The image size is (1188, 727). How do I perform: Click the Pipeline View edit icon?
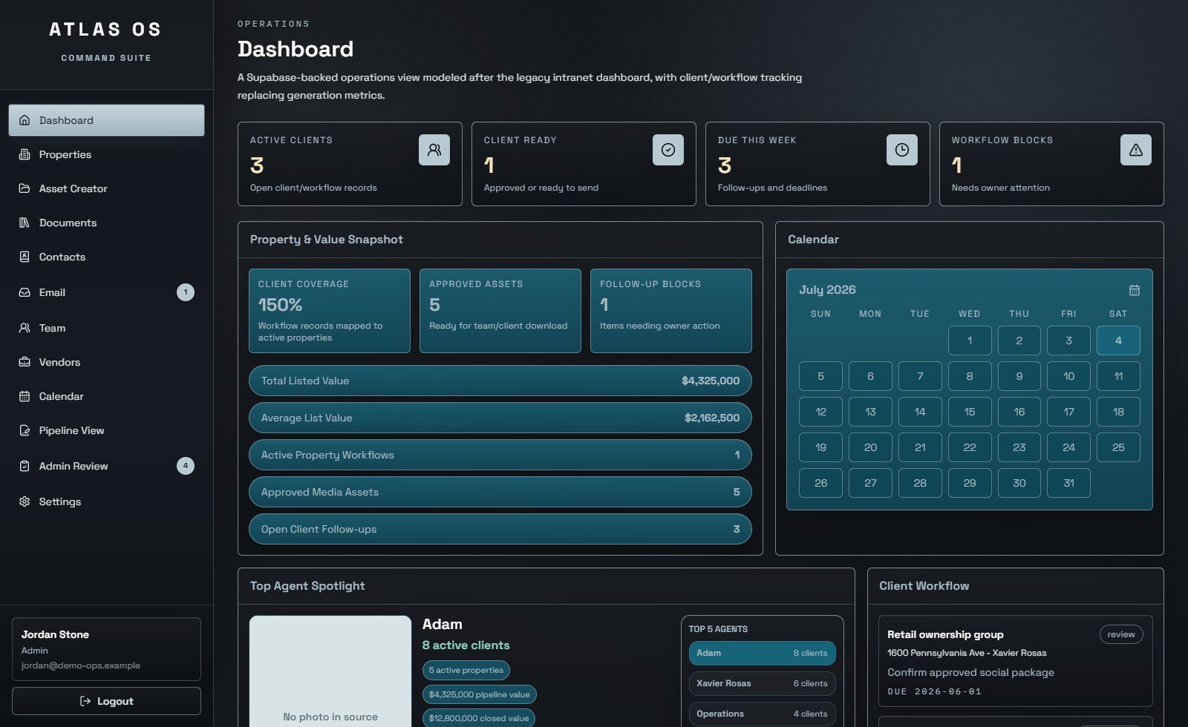coord(25,430)
